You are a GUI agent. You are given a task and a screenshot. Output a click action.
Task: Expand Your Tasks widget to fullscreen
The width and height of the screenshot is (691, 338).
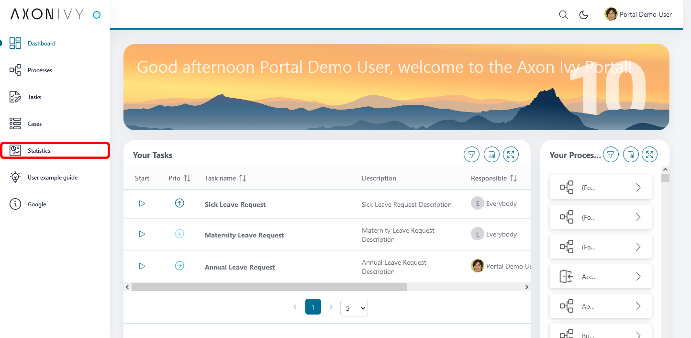coord(511,155)
